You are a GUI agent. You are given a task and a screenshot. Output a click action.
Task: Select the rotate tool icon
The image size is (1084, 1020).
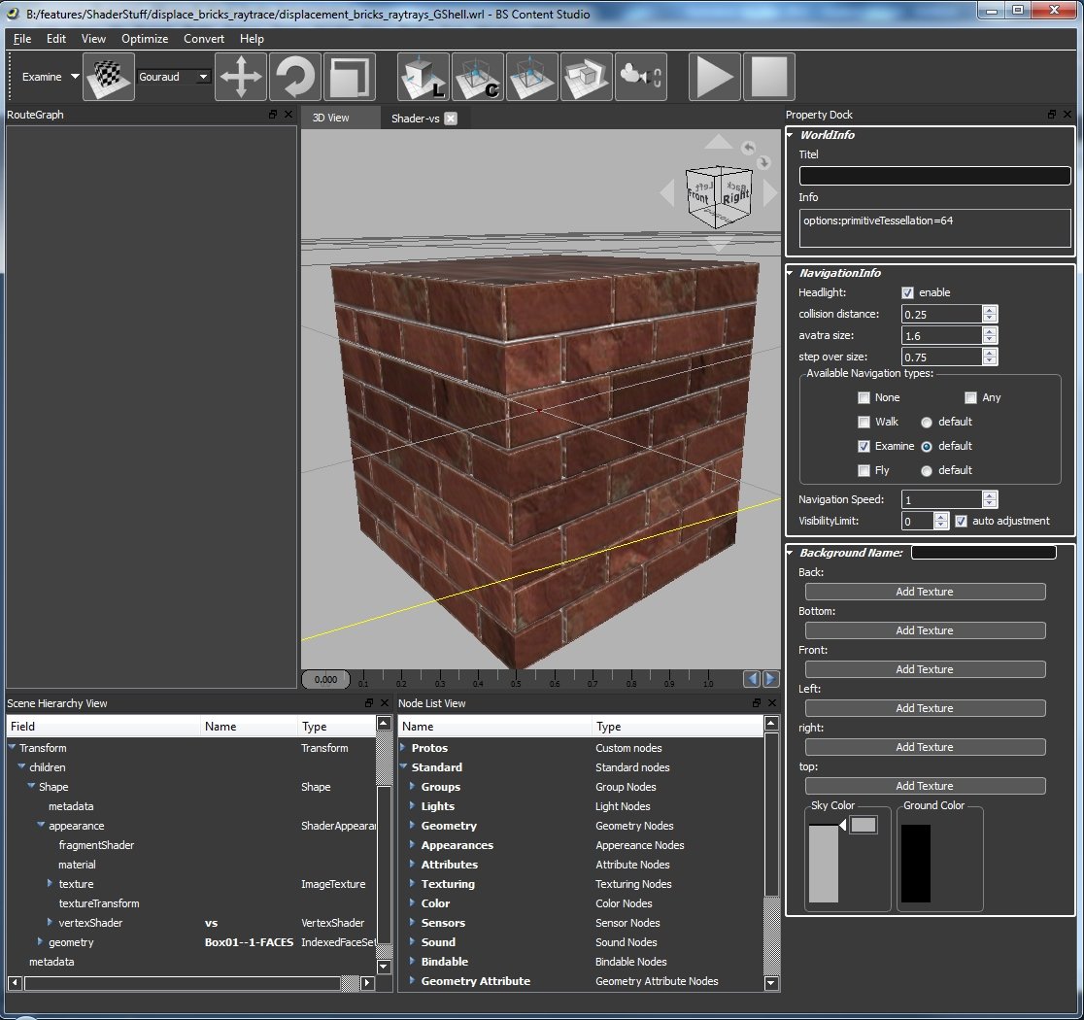tap(295, 77)
